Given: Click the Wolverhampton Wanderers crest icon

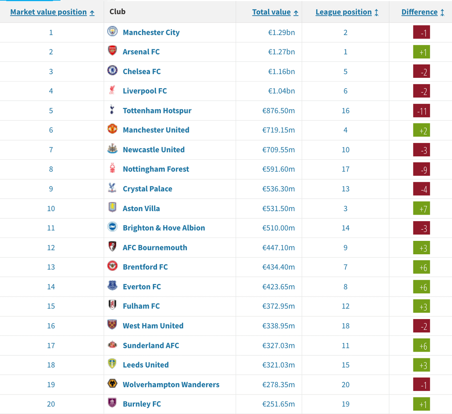Looking at the screenshot, I should tap(112, 384).
